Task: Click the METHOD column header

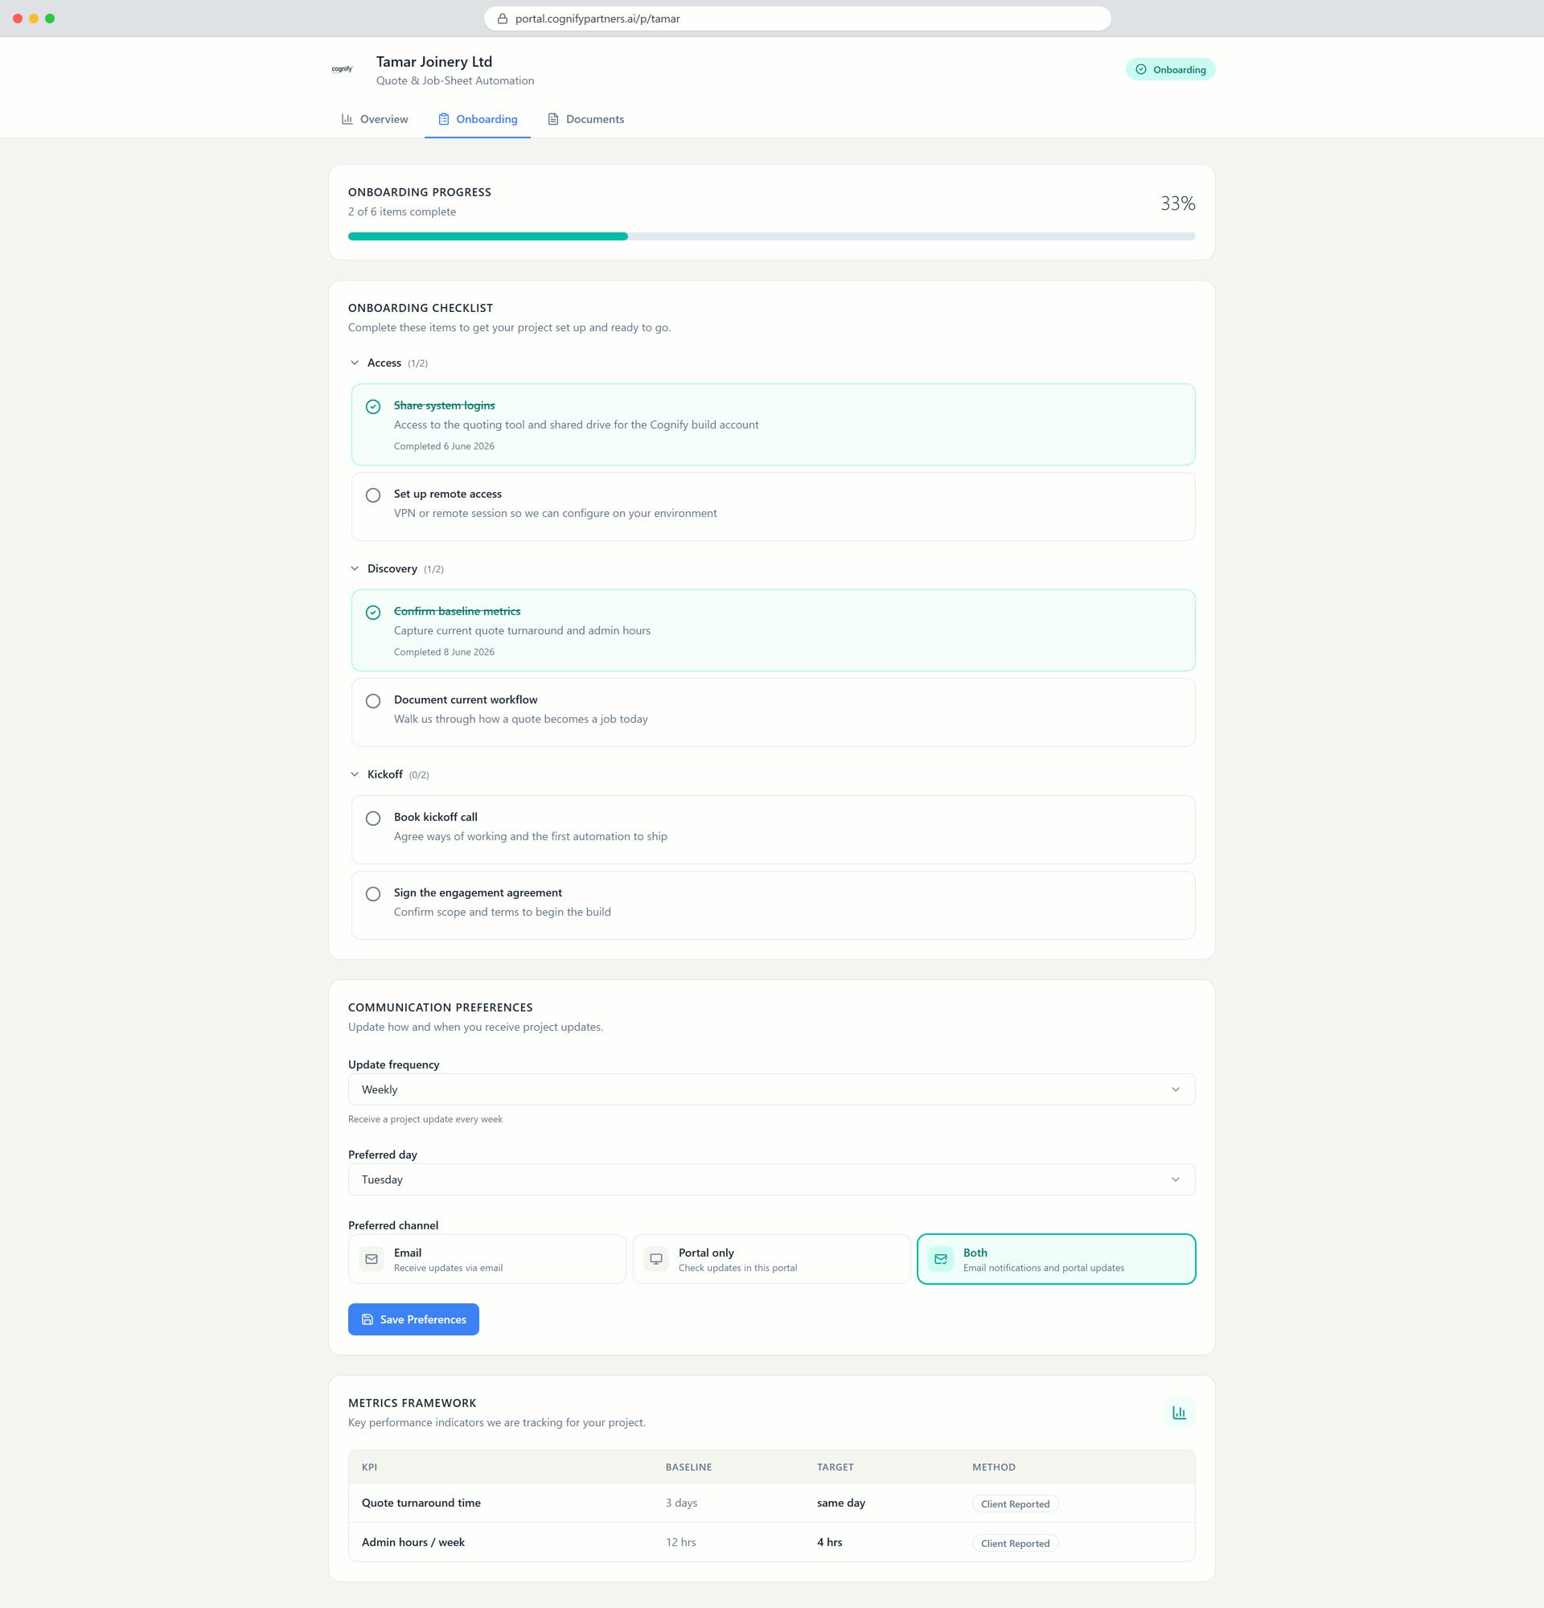Action: coord(994,1466)
